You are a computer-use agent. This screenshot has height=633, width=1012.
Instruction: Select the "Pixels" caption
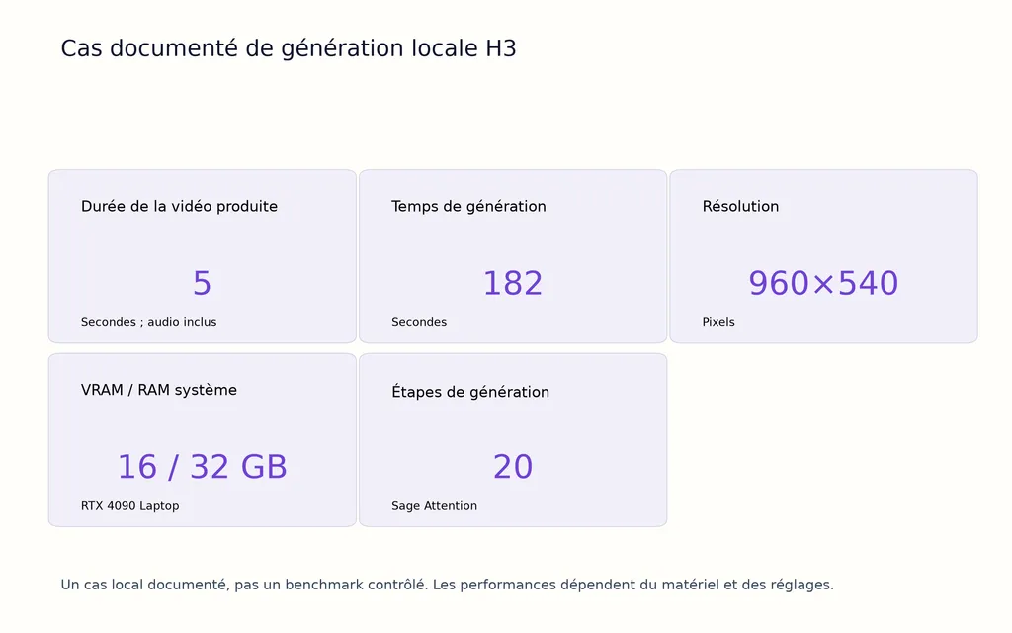pos(718,322)
